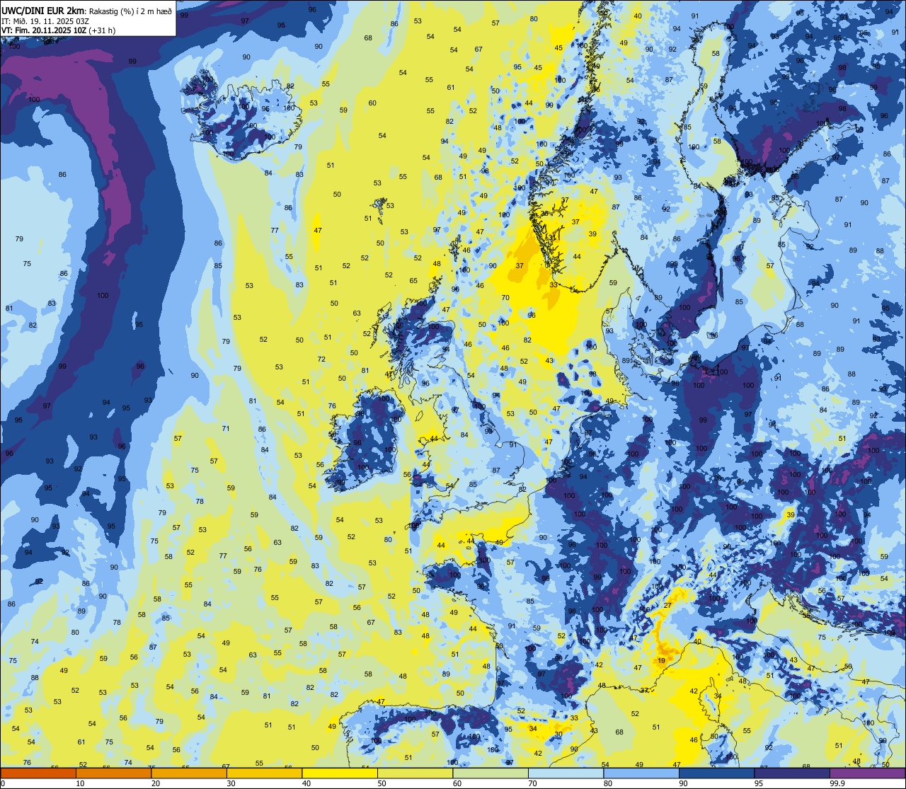Click the '99.9' tick label on the legend
The height and width of the screenshot is (789, 906).
pyautogui.click(x=837, y=783)
